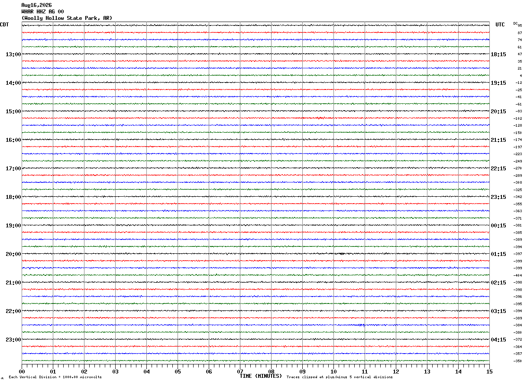Click the 18:15 UTC time label
This screenshot has height=383, width=524.
pyautogui.click(x=498, y=54)
